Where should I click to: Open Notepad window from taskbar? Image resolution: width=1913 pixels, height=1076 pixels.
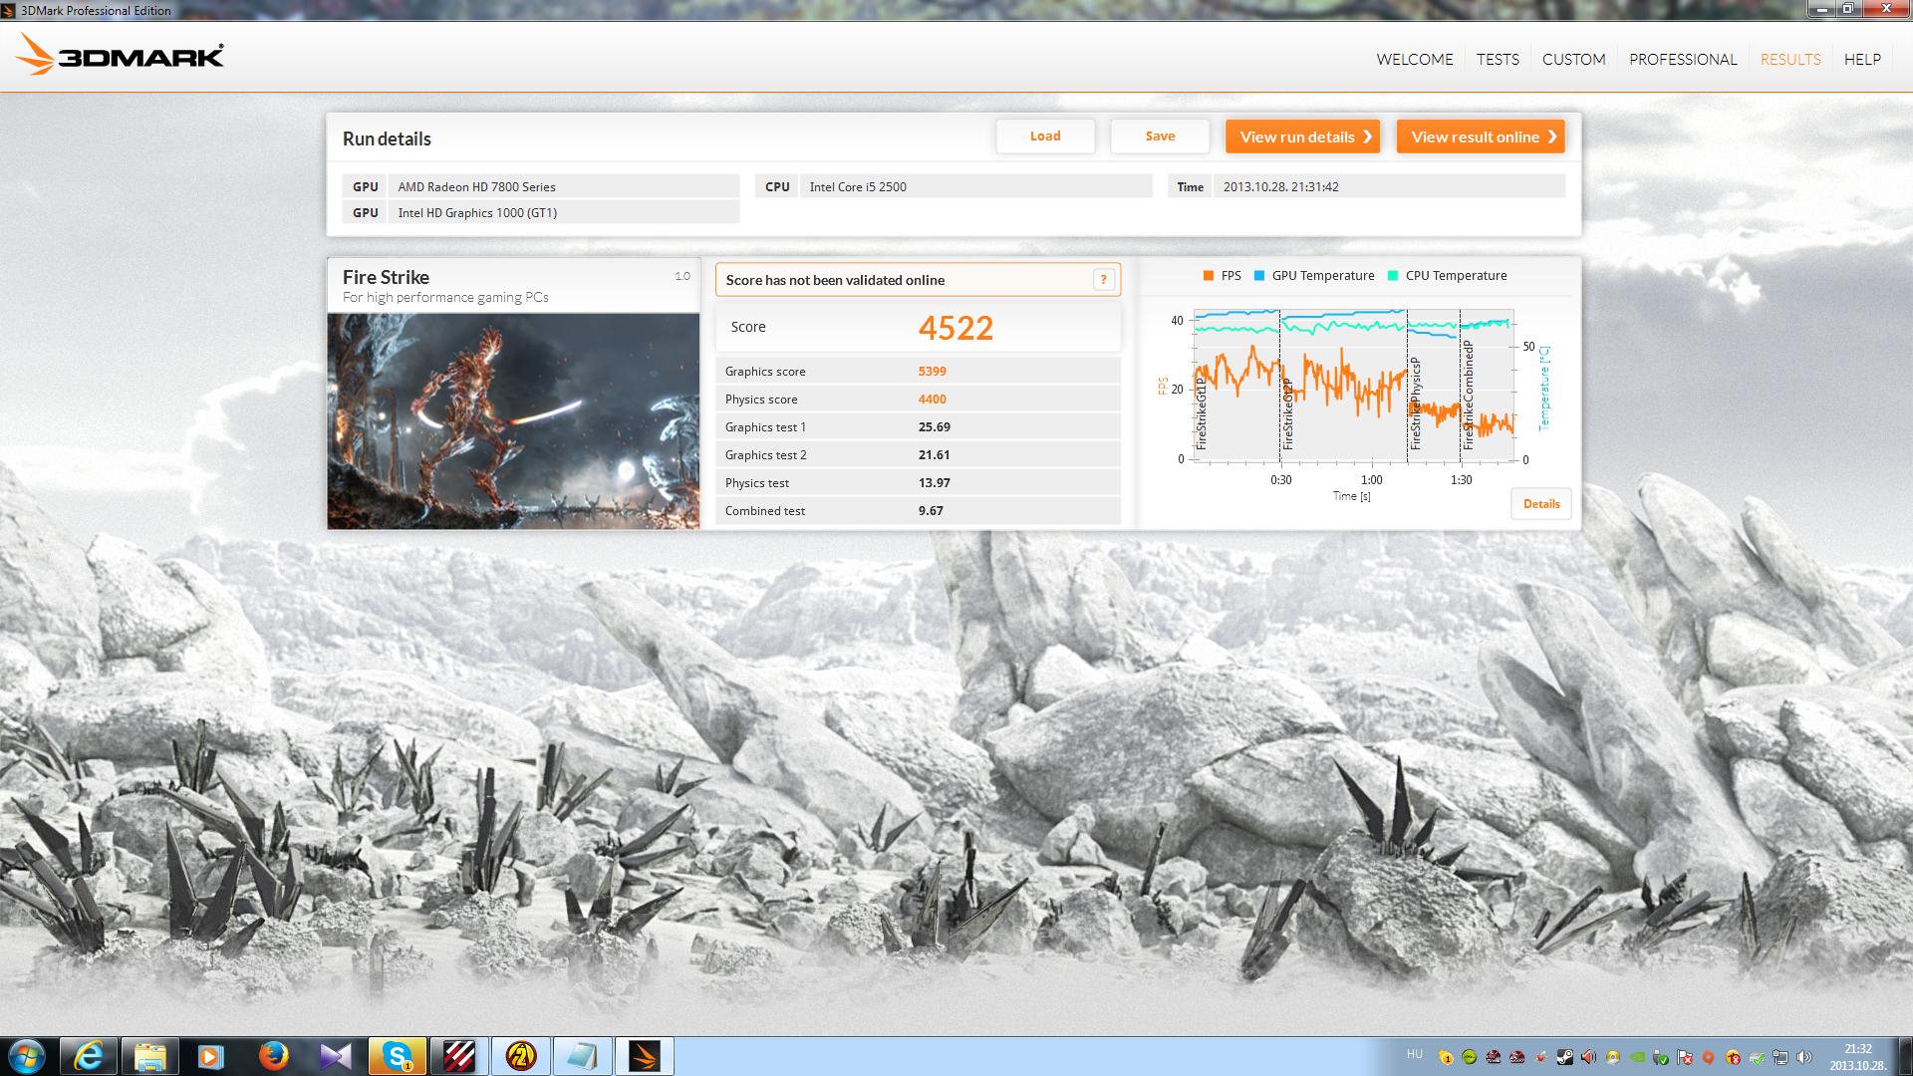tap(582, 1056)
